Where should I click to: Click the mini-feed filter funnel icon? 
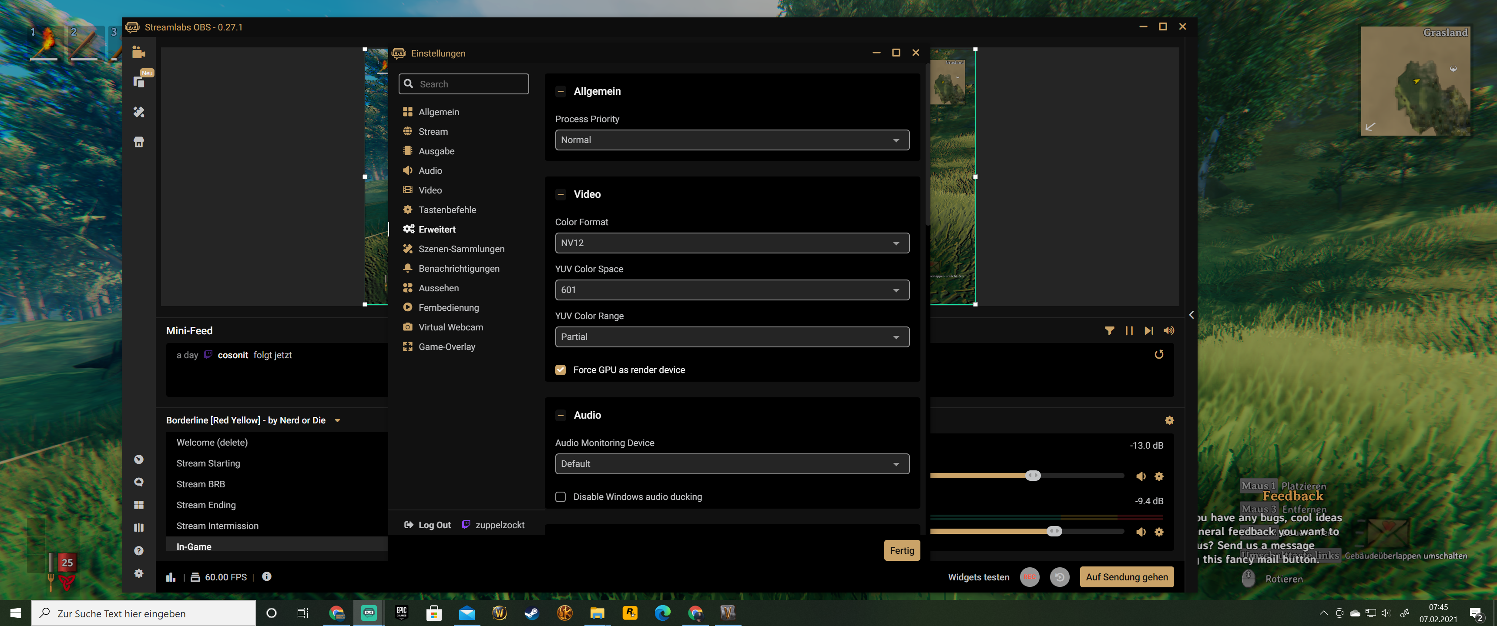[1109, 330]
